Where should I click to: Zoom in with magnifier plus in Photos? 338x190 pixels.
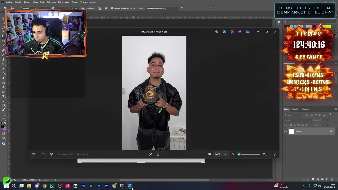264,154
